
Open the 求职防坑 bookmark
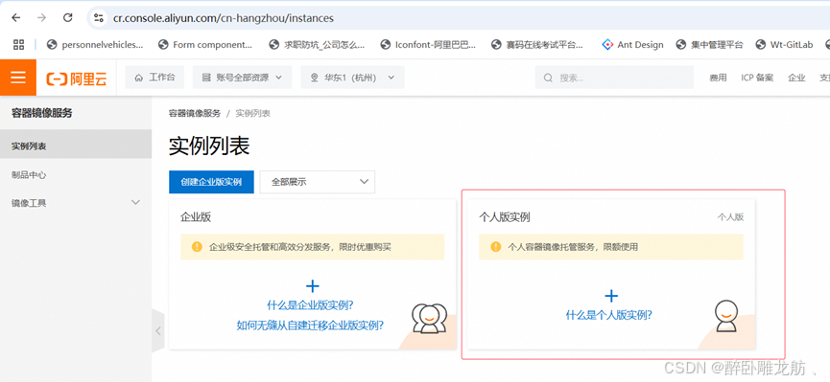(317, 45)
